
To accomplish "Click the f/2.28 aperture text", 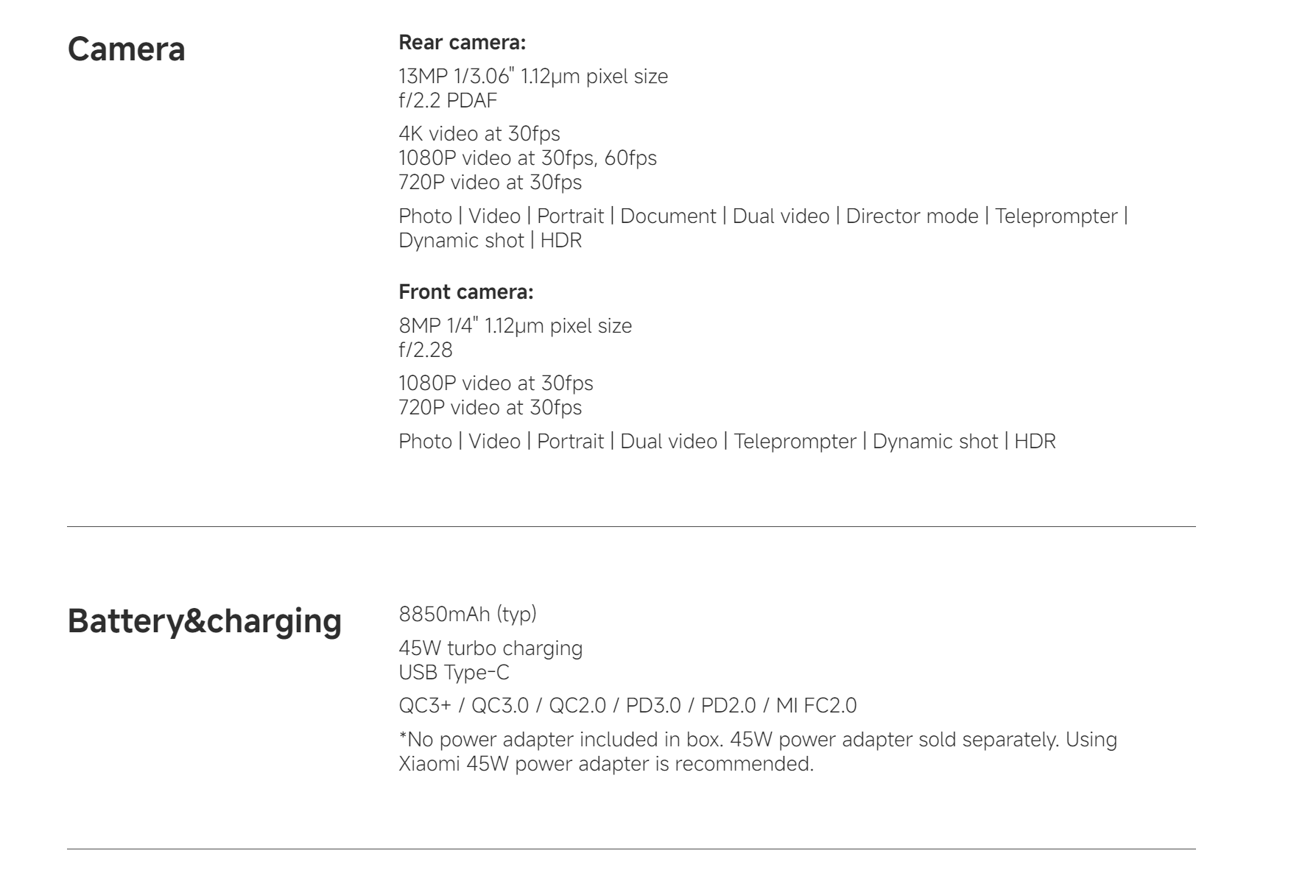I will coord(426,350).
